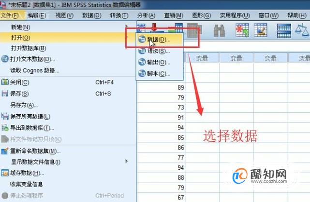This screenshot has height=202, width=310.
Task: Open the Graphs (图形) menu
Action: pos(202,15)
